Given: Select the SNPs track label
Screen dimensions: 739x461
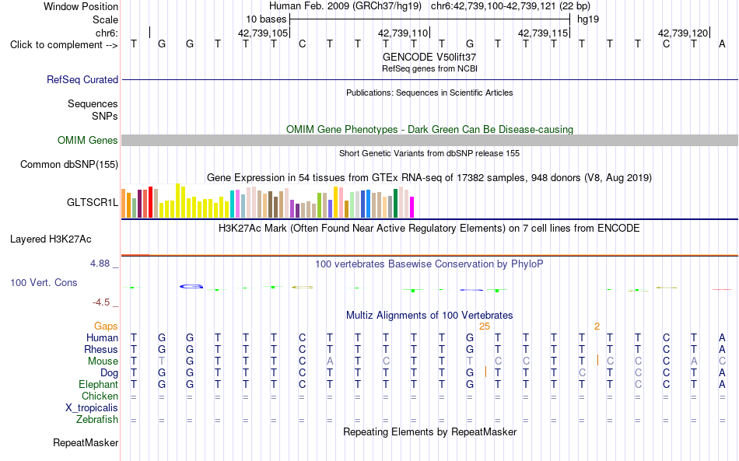Looking at the screenshot, I should [x=105, y=116].
